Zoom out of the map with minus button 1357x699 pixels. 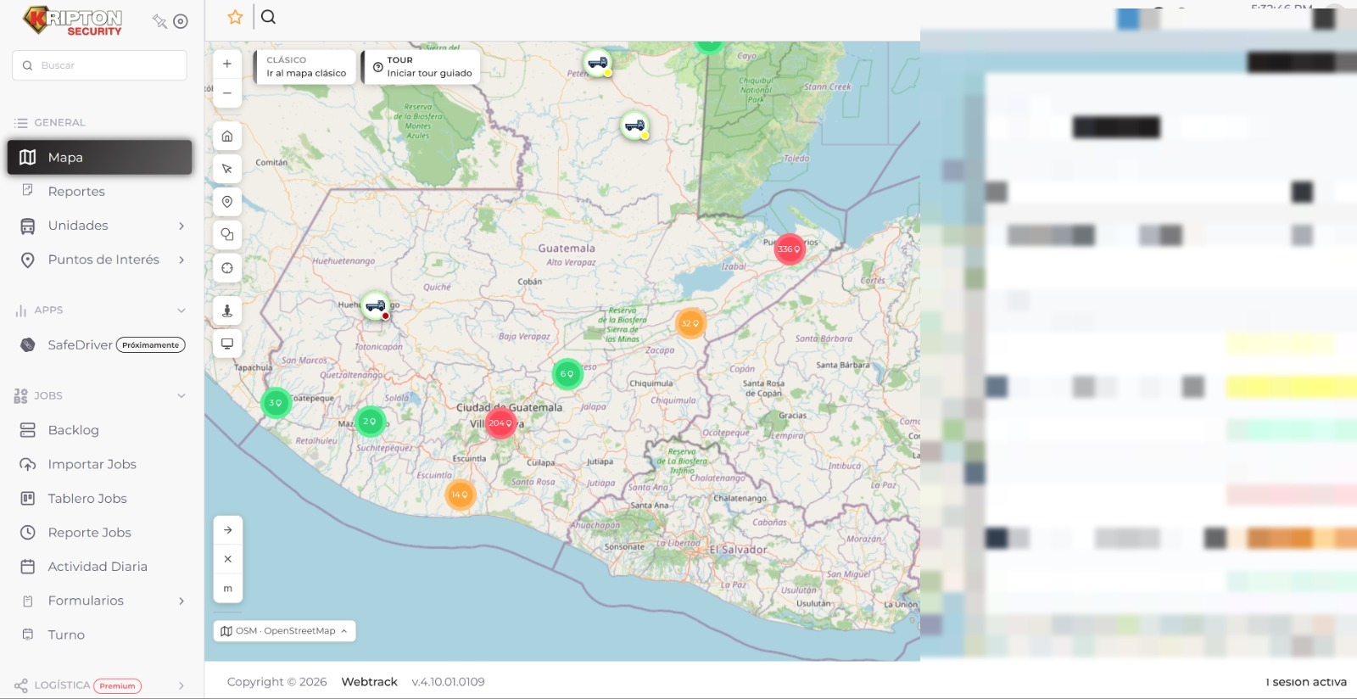(x=227, y=93)
